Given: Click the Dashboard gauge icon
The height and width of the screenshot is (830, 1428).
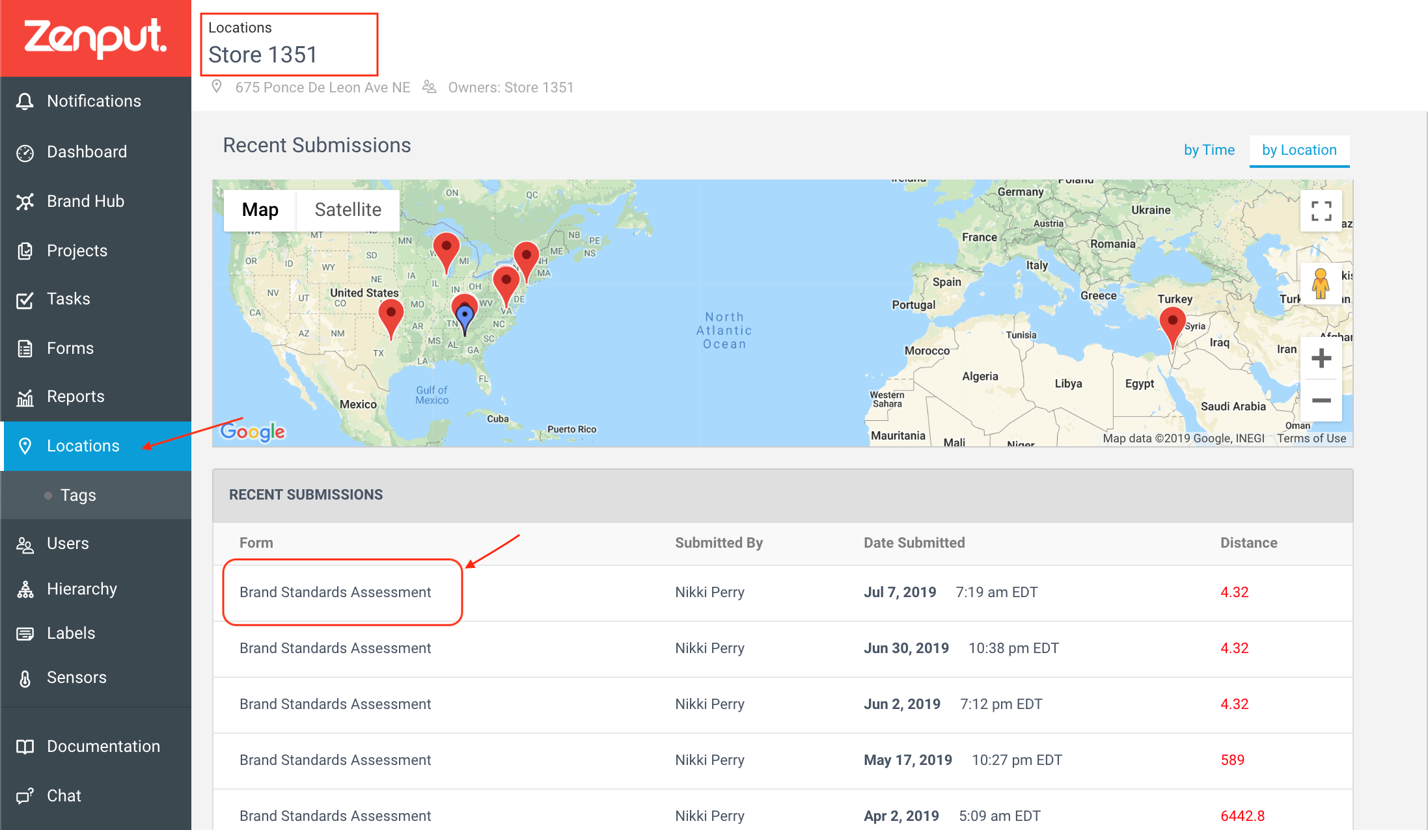Looking at the screenshot, I should tap(25, 152).
